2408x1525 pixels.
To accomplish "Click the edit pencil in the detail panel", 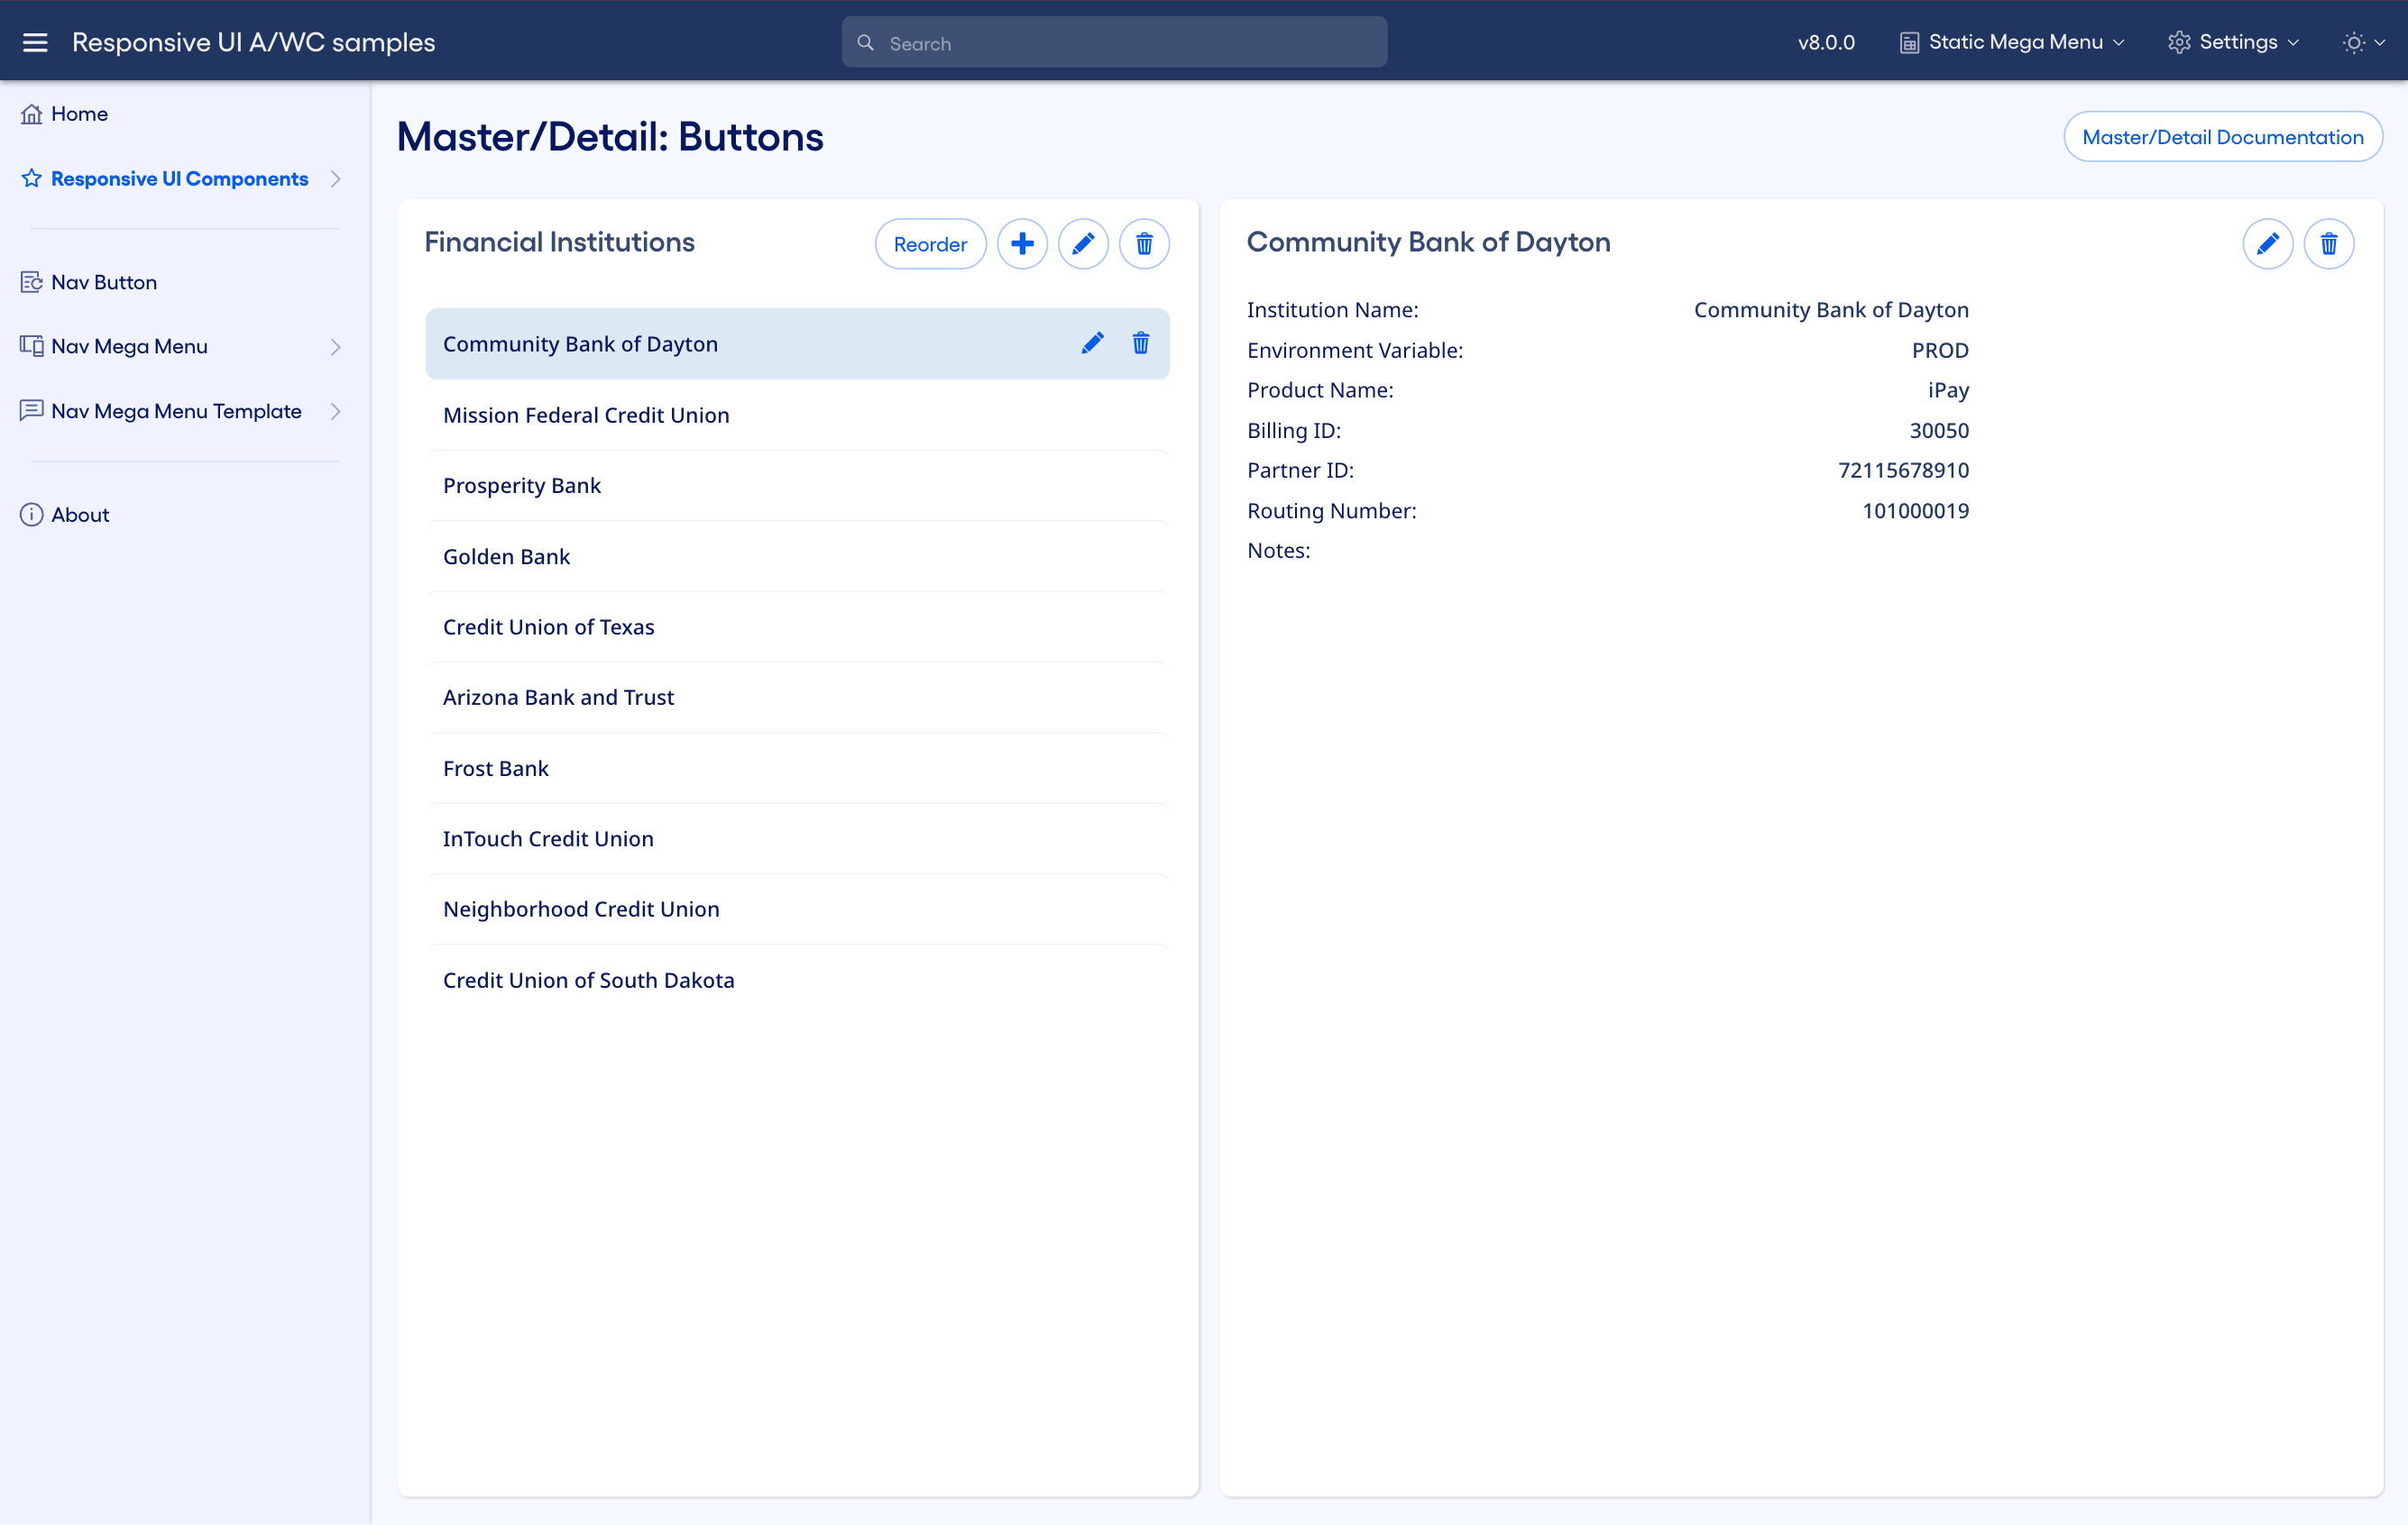I will pos(2268,242).
